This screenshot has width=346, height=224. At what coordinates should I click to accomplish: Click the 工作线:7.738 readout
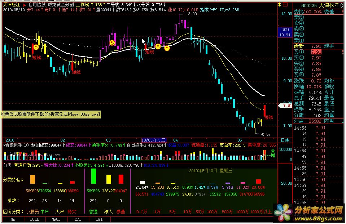click(x=91, y=5)
